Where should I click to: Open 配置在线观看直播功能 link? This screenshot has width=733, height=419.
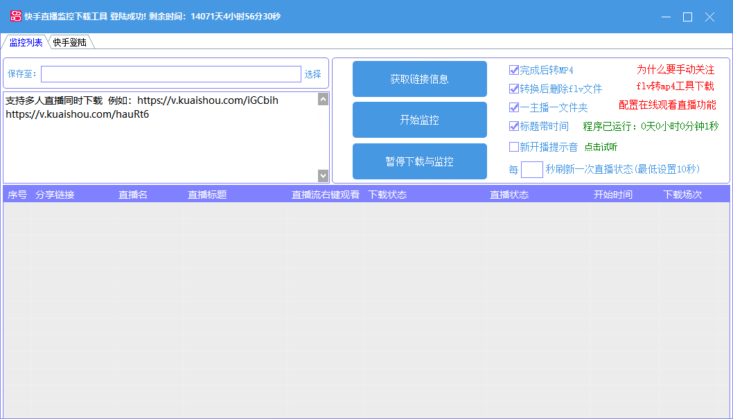tap(668, 105)
